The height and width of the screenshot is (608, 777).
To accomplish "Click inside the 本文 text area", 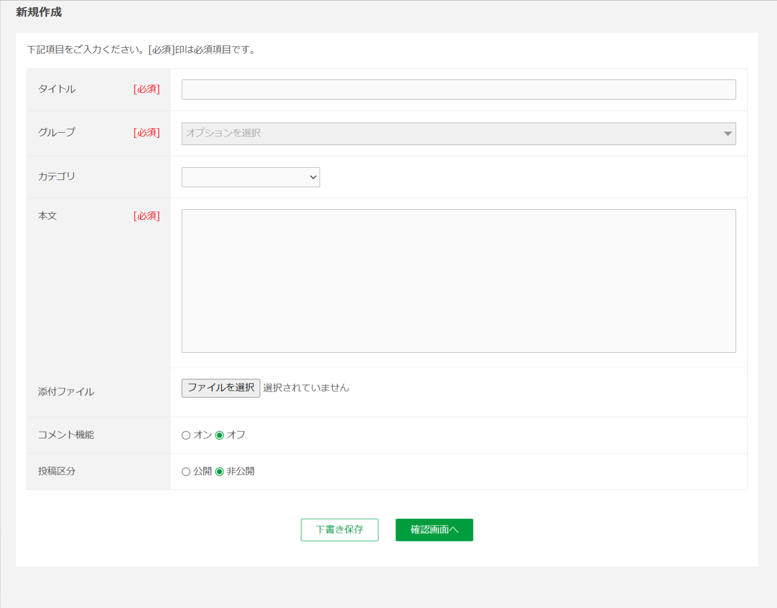I will pyautogui.click(x=459, y=281).
